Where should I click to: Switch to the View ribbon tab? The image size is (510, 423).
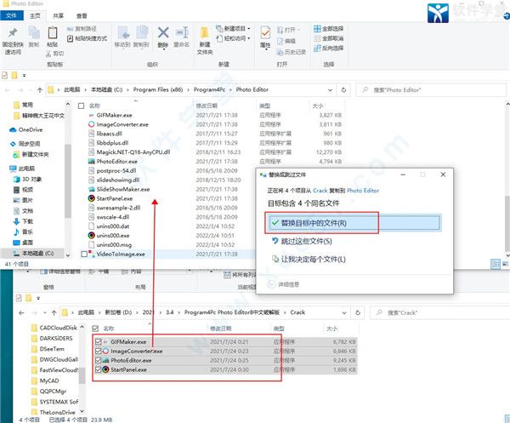point(82,15)
